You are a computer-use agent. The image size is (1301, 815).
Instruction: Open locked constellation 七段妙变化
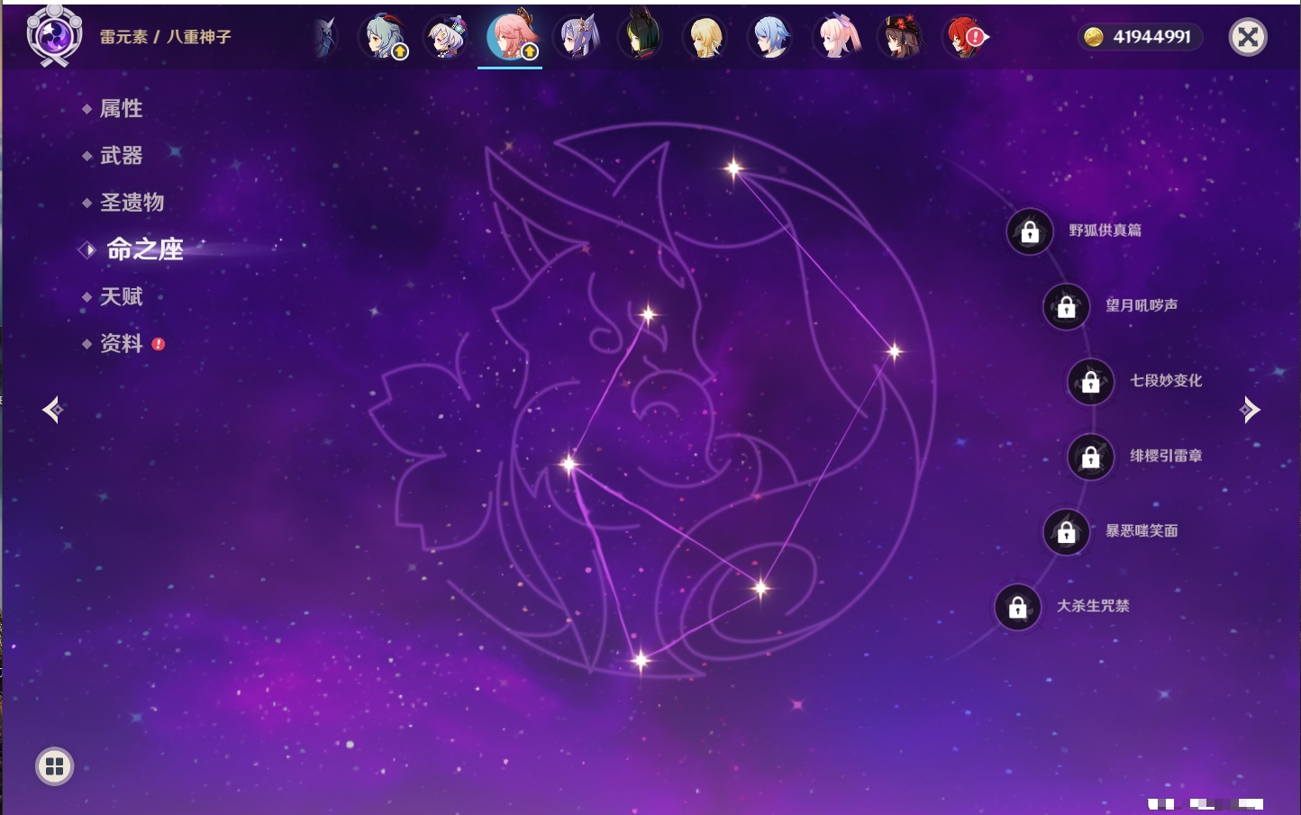pos(1091,382)
